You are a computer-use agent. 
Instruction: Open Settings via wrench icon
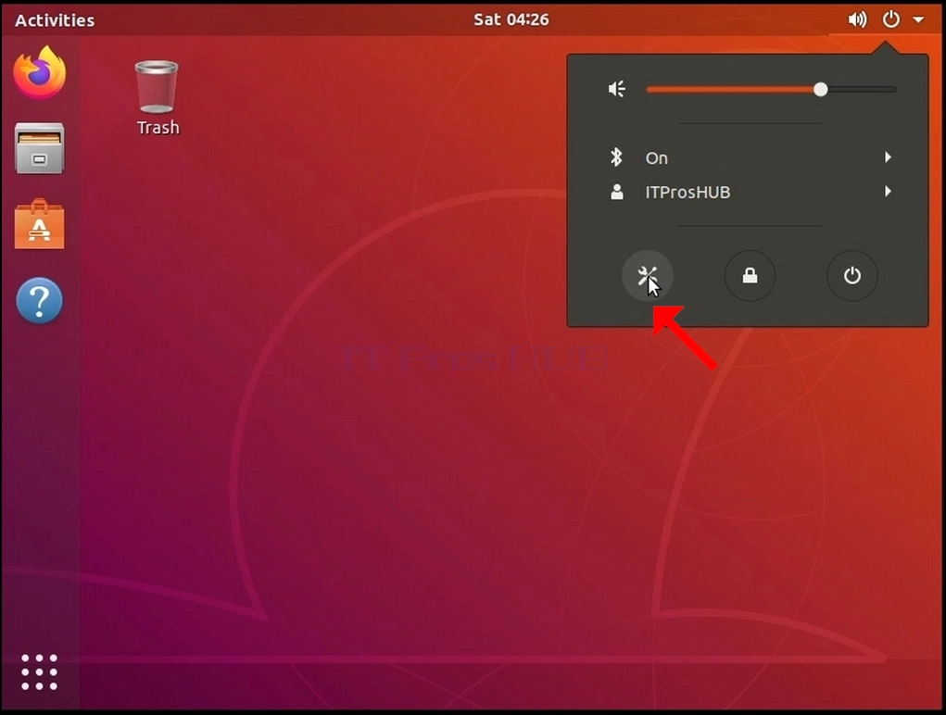pyautogui.click(x=648, y=275)
